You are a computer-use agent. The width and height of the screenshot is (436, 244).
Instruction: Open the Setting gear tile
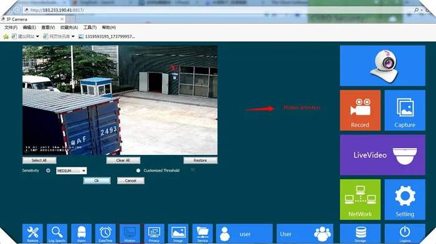tap(405, 199)
